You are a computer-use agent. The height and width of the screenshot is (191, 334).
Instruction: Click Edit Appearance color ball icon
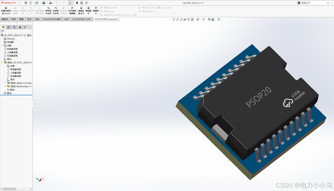[x=209, y=19]
